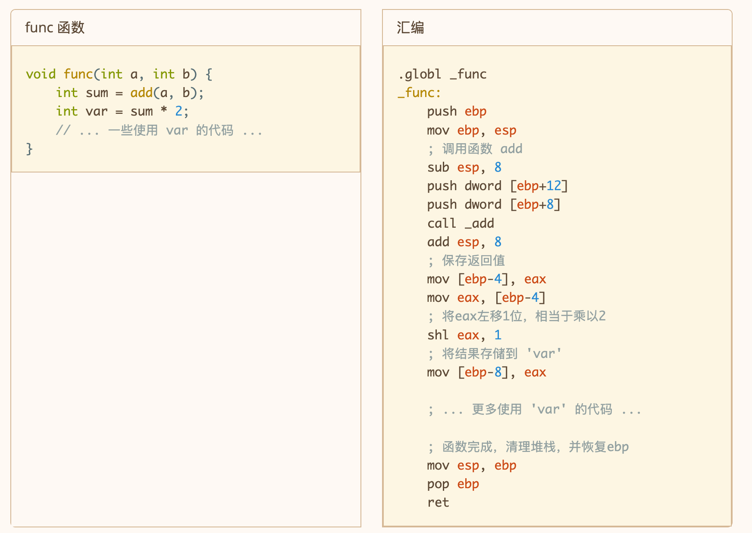The width and height of the screenshot is (752, 533).
Task: Click the '.globl _func' directive line
Action: pyautogui.click(x=442, y=74)
